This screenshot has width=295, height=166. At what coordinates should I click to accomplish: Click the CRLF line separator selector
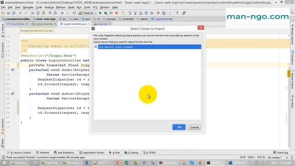[251, 157]
